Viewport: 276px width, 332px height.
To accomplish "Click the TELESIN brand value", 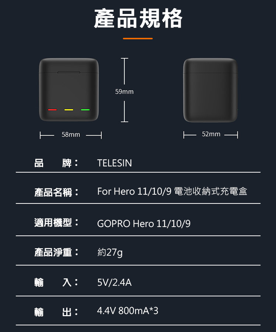I will tap(114, 163).
